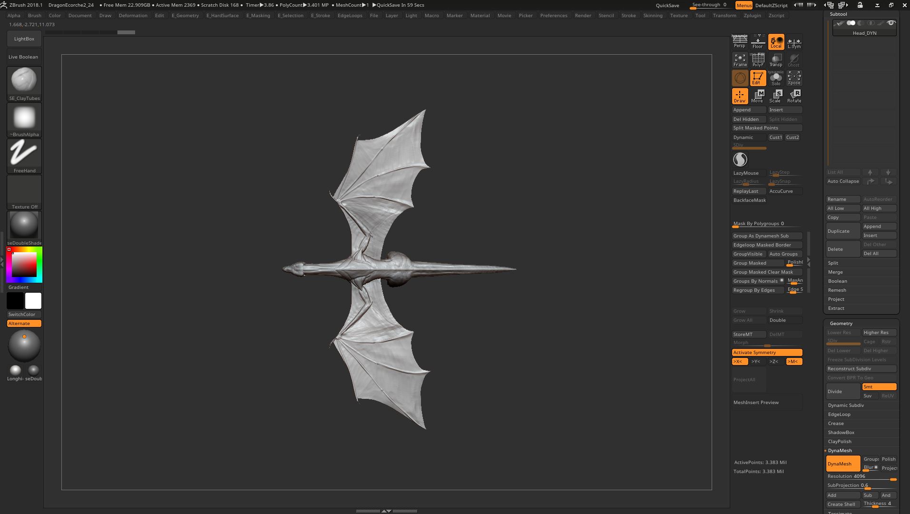Select the Rotate transform tool
The height and width of the screenshot is (514, 910).
[794, 96]
